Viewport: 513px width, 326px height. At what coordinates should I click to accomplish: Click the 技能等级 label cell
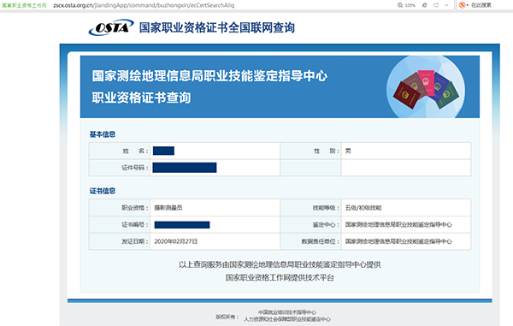[310, 208]
